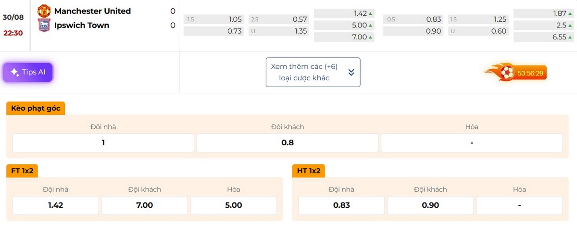This screenshot has height=226, width=577.
Task: Select the HT 1x2 Hòa dash cell
Action: (x=519, y=205)
